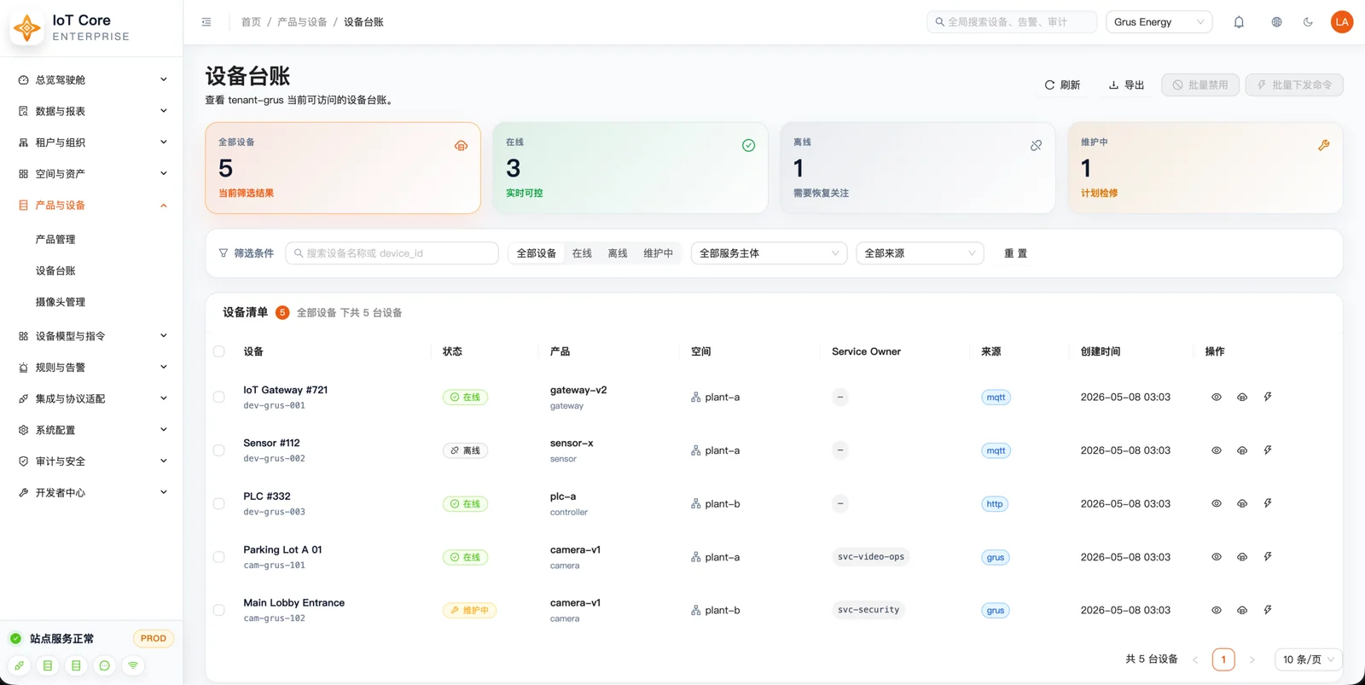Image resolution: width=1365 pixels, height=685 pixels.
Task: Send command to IoT Gateway #721
Action: [x=1268, y=398]
